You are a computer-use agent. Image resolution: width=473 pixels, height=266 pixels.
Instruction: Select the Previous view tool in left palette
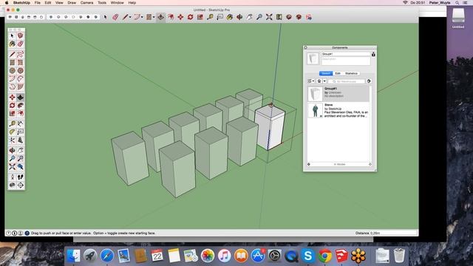point(20,166)
